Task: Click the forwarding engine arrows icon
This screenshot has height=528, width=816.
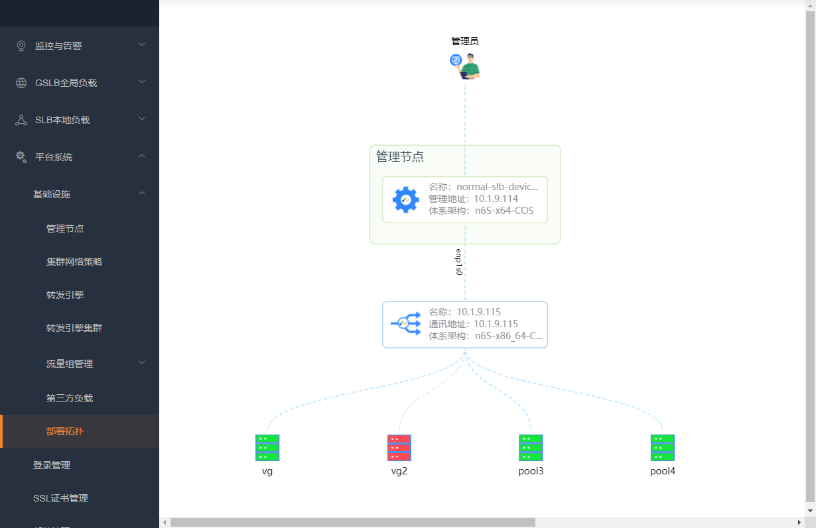Action: [x=406, y=324]
